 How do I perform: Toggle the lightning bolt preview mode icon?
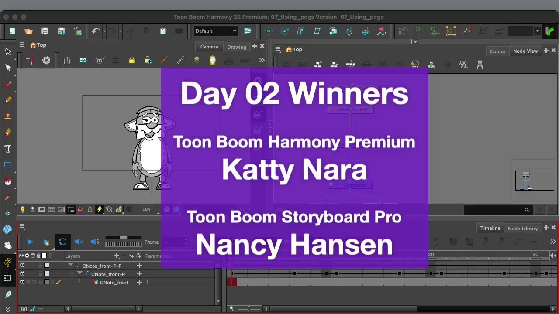tap(99, 209)
